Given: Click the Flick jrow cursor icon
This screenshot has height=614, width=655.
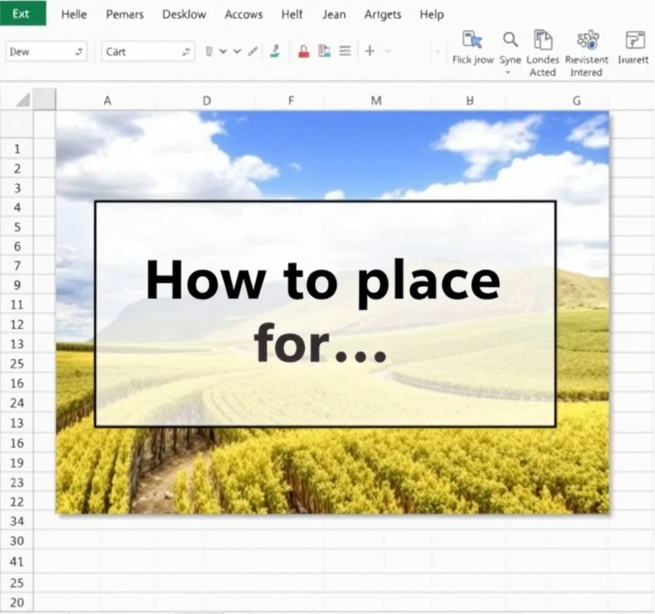Looking at the screenshot, I should point(472,40).
